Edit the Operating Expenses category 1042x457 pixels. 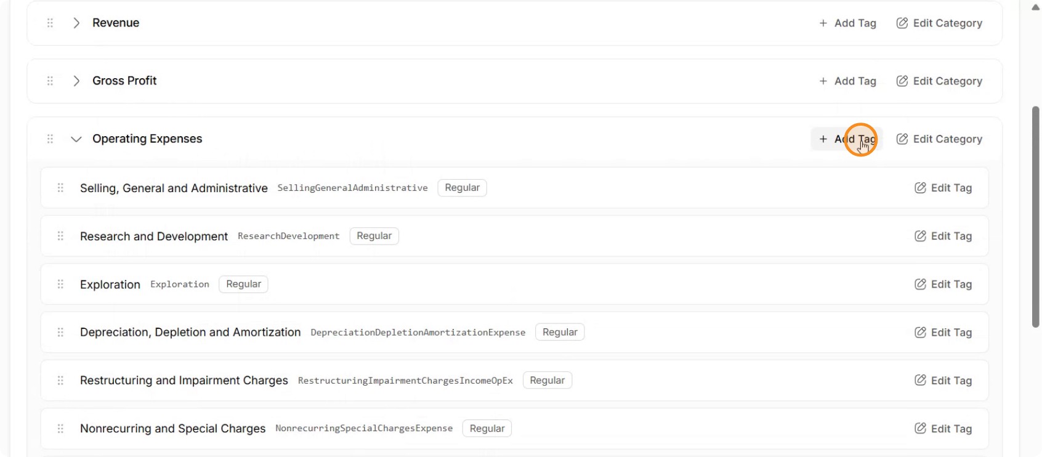939,139
